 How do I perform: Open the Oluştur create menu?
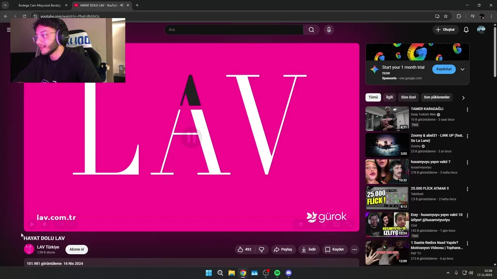click(446, 30)
